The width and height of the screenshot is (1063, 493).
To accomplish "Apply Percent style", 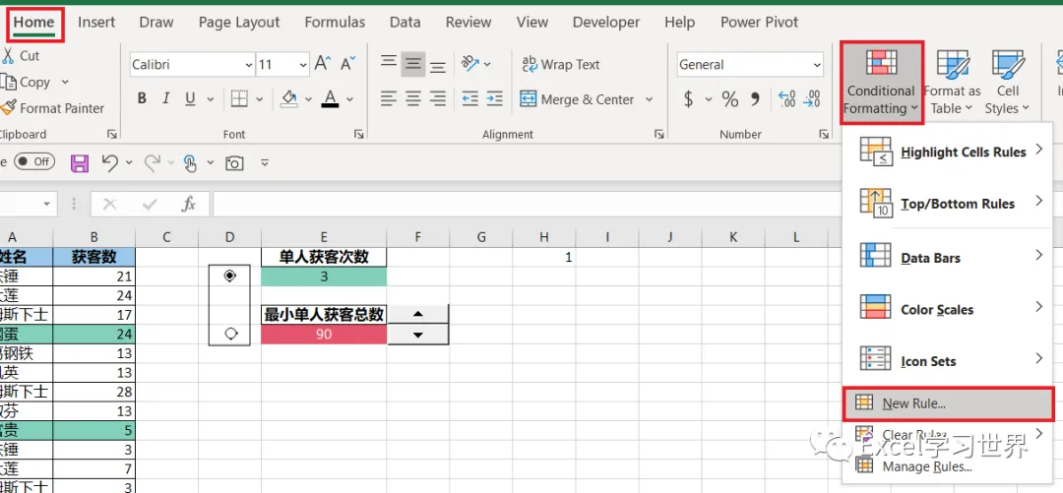I will click(729, 99).
